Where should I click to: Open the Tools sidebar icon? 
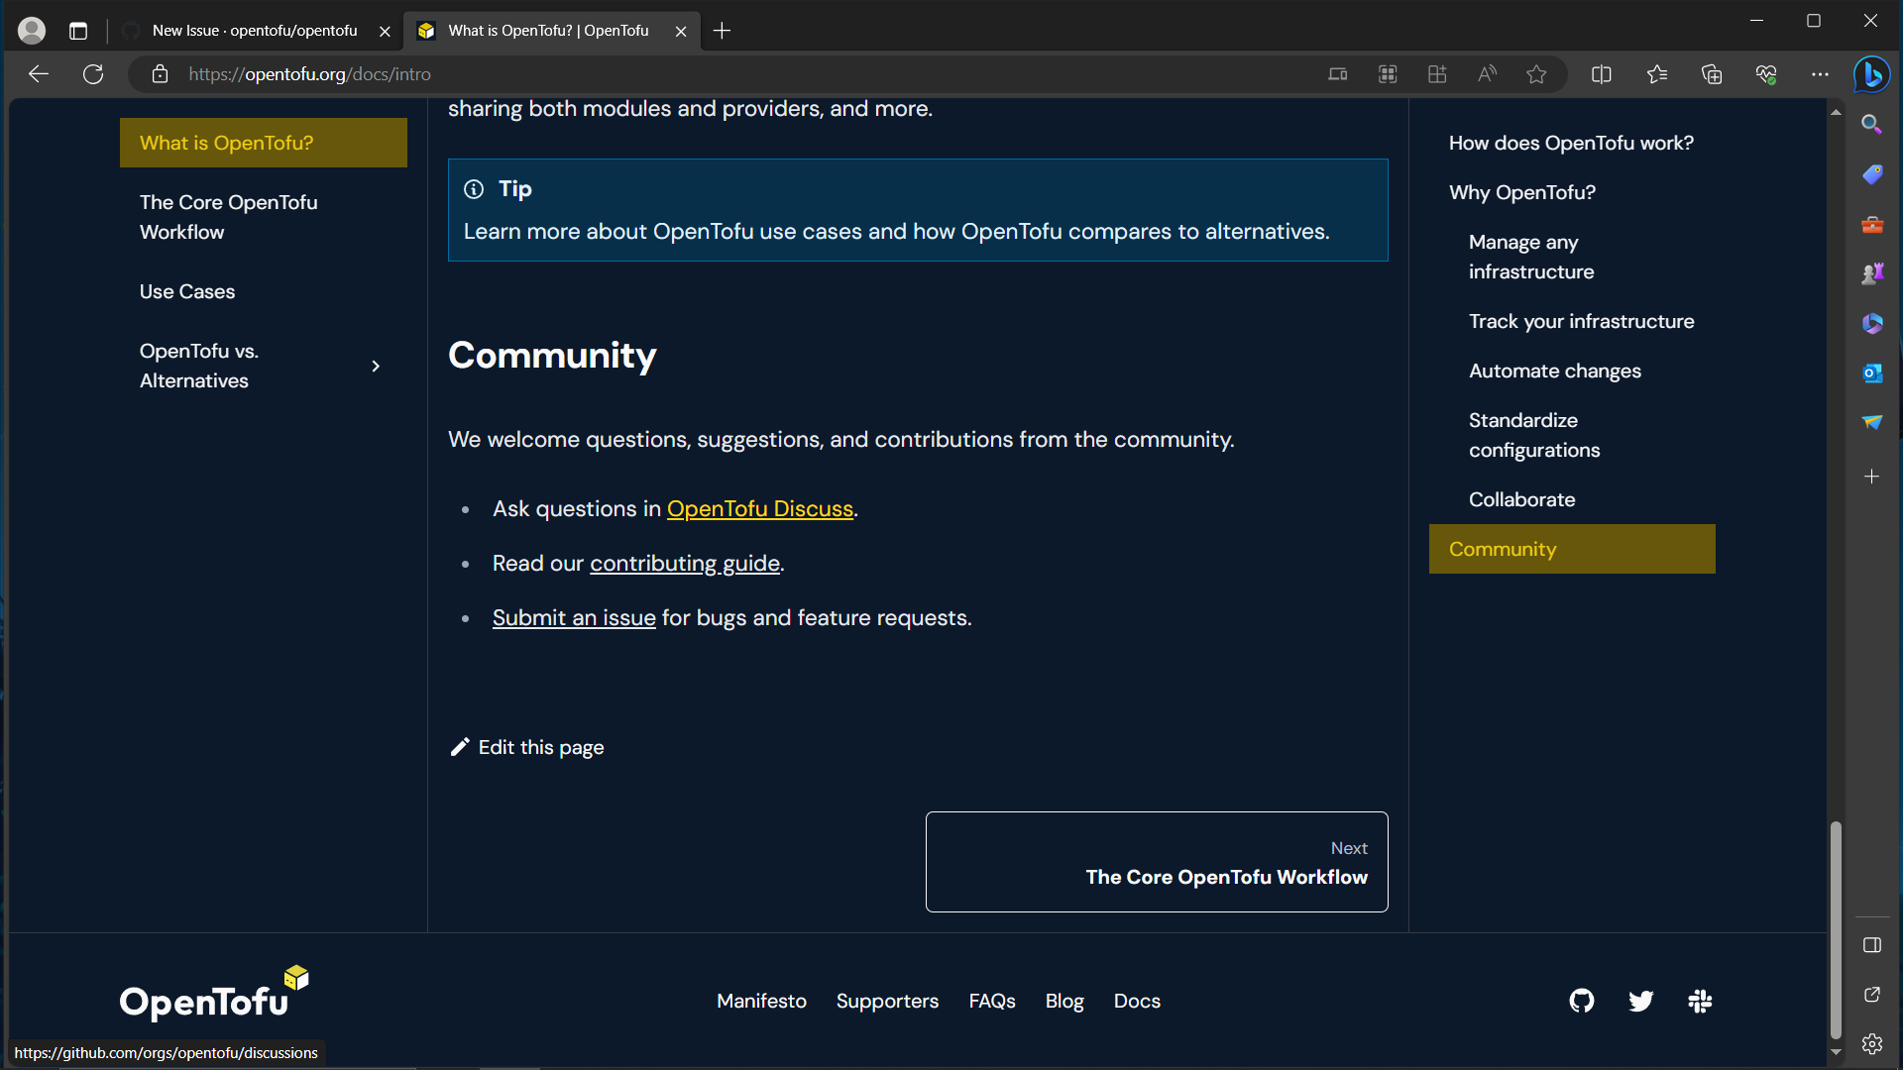coord(1872,224)
